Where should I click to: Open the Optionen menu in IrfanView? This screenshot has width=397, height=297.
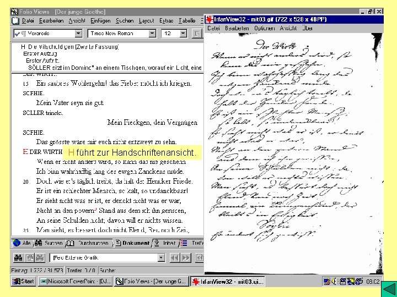coord(265,28)
